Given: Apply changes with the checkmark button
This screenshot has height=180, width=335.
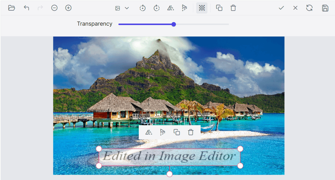Looking at the screenshot, I should (x=281, y=8).
